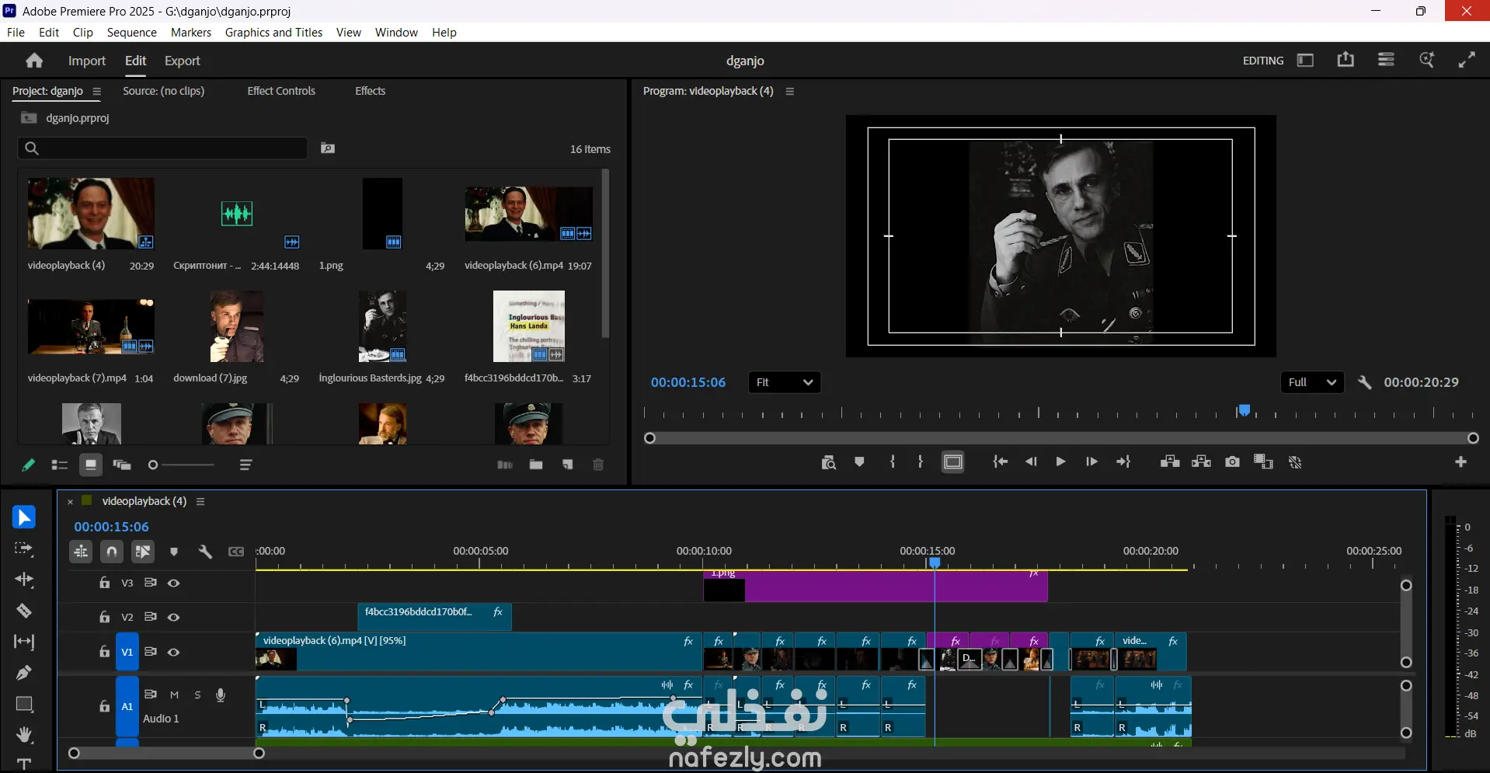This screenshot has width=1490, height=773.
Task: Open Program monitor settings wrench
Action: pos(1364,382)
